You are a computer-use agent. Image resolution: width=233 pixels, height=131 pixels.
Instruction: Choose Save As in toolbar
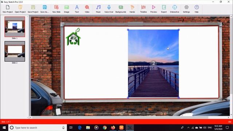click(44, 9)
